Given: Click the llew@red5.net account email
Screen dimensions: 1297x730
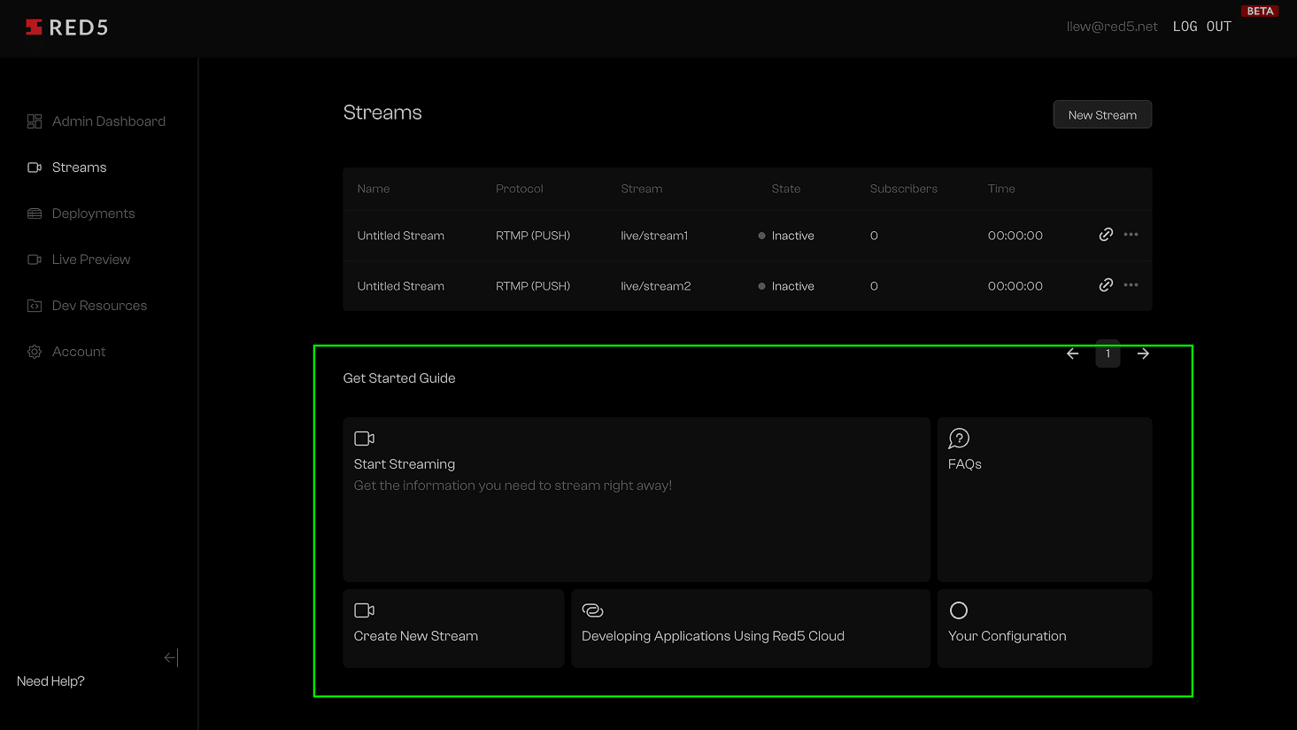Looking at the screenshot, I should [x=1112, y=27].
